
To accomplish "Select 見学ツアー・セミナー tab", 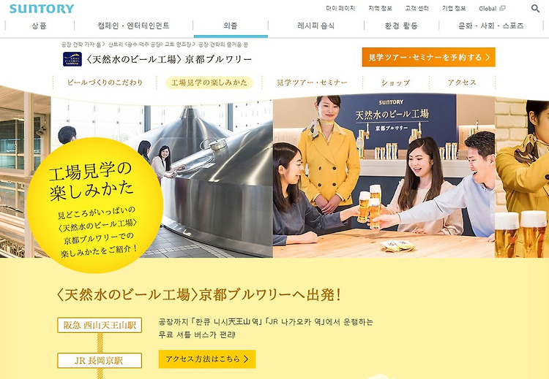I will (312, 83).
